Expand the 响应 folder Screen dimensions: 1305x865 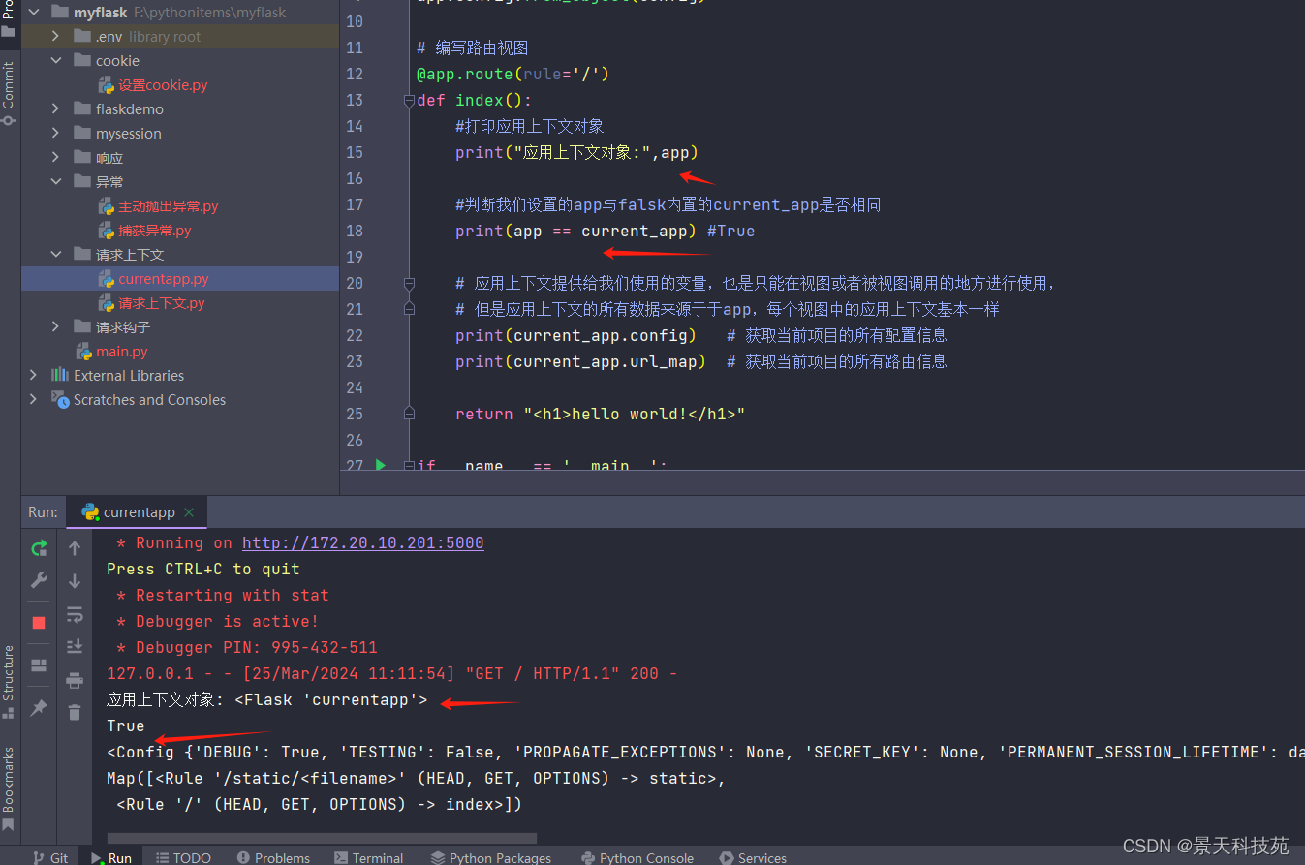55,158
